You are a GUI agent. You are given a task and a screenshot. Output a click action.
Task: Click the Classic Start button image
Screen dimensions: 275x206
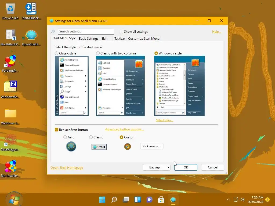99,147
